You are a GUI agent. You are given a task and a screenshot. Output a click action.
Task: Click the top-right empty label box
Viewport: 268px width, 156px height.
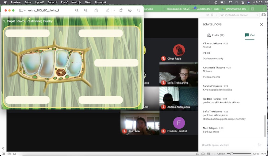100,33
